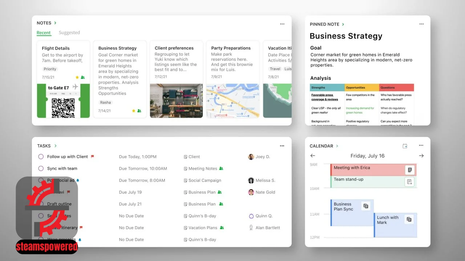Click Melissa S. avatar

click(251, 181)
